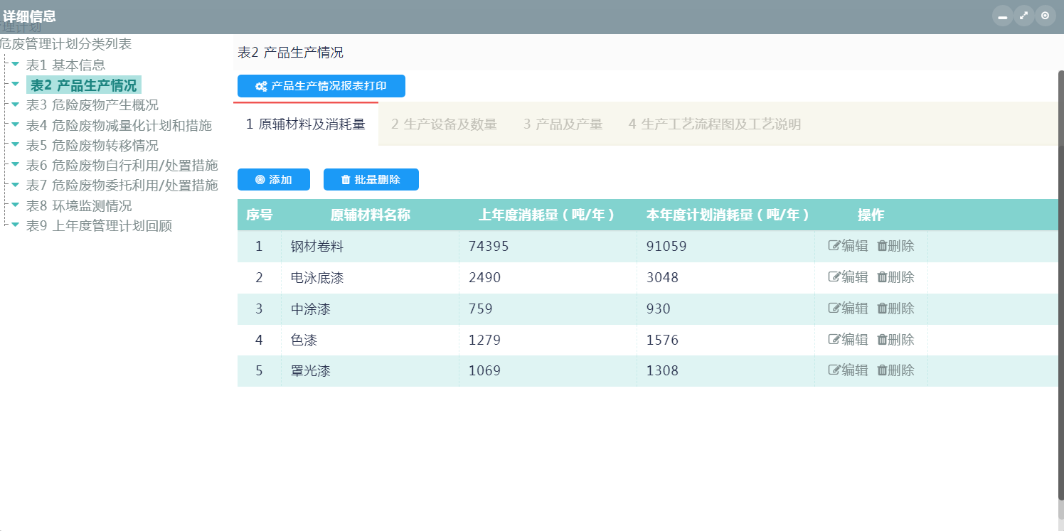Screen dimensions: 1064x531
Task: Click the edit icon for 钢材卷料 row
Action: [834, 246]
